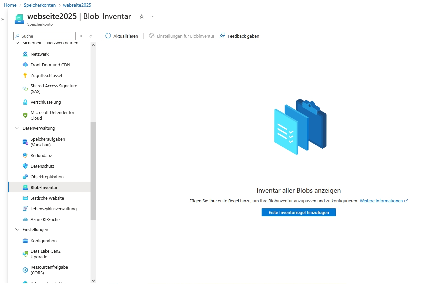The image size is (427, 284).
Task: Expand the left portal menu chevron
Action: [x=3, y=20]
